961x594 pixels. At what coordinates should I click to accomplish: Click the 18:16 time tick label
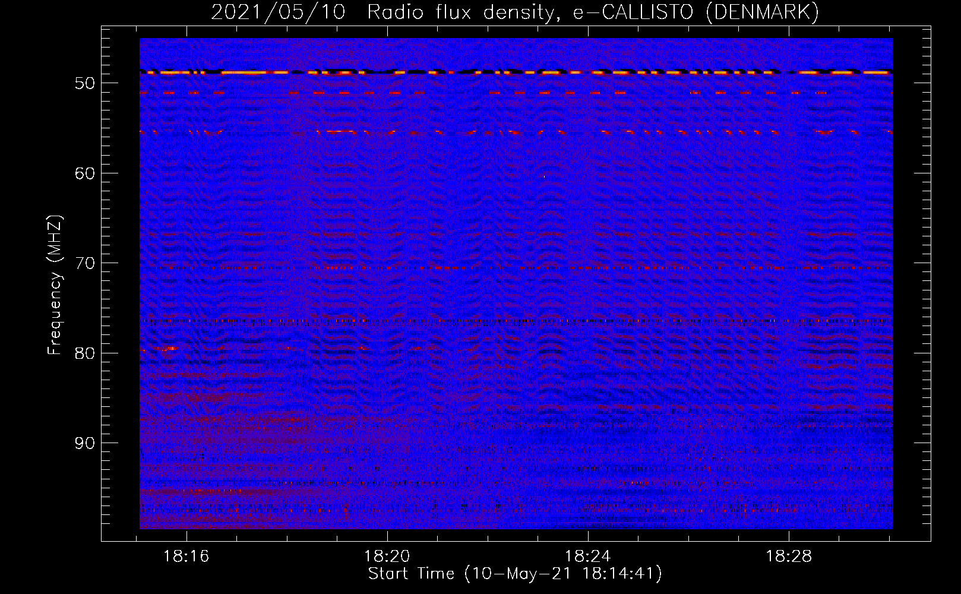pos(186,557)
